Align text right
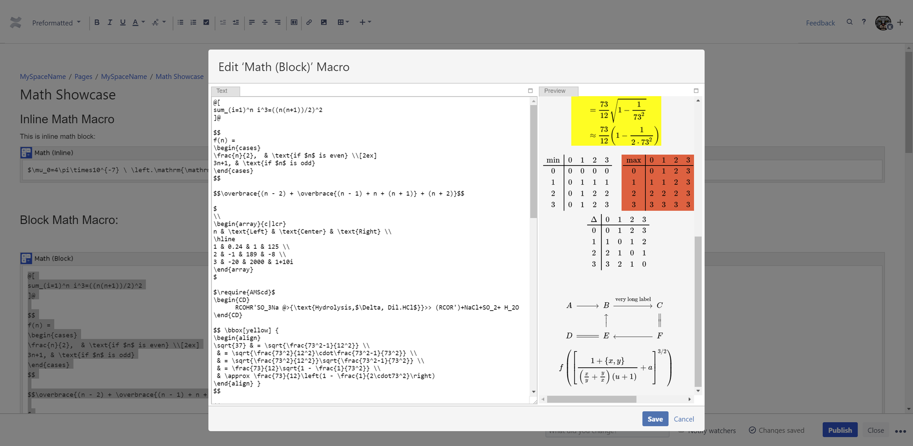Viewport: 913px width, 446px height. tap(277, 22)
